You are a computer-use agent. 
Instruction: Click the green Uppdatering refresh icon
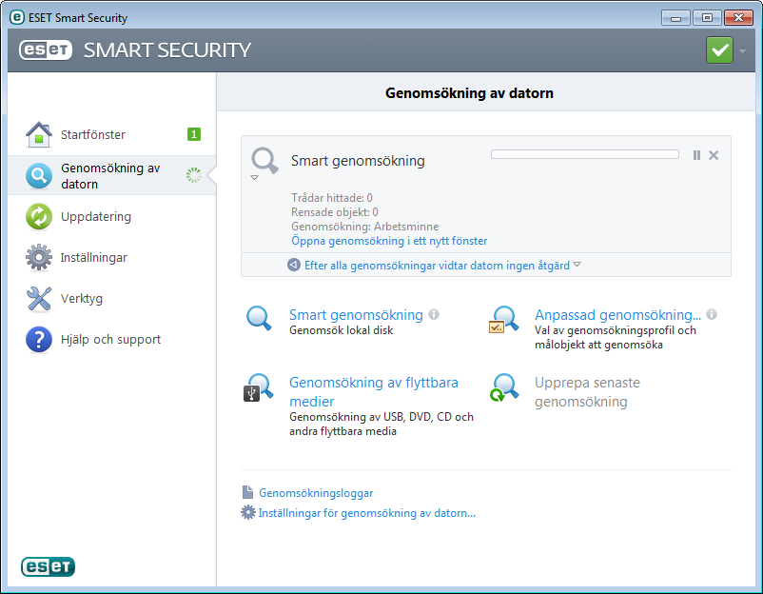tap(39, 216)
